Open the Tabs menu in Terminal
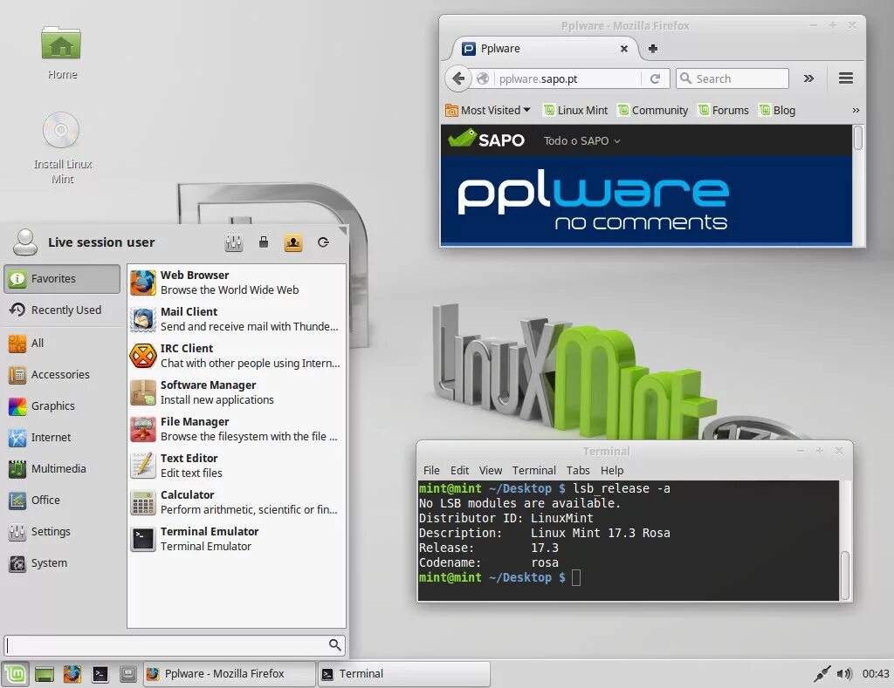894x688 pixels. click(x=578, y=470)
